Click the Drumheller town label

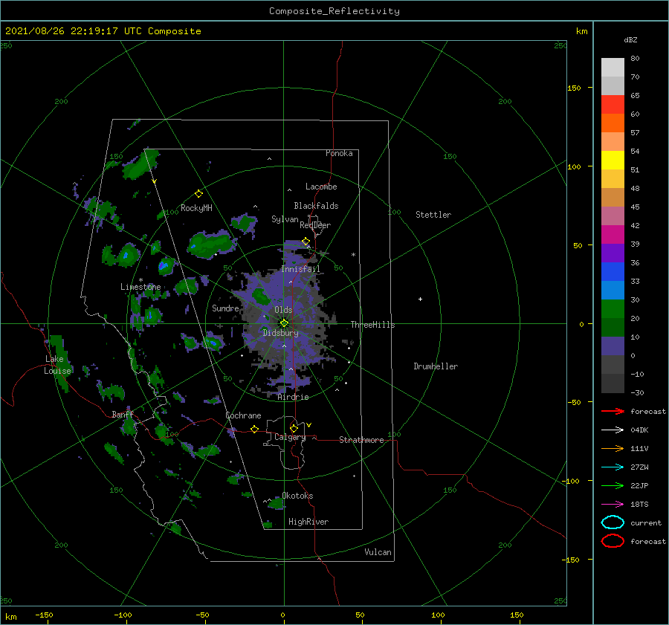click(x=436, y=366)
